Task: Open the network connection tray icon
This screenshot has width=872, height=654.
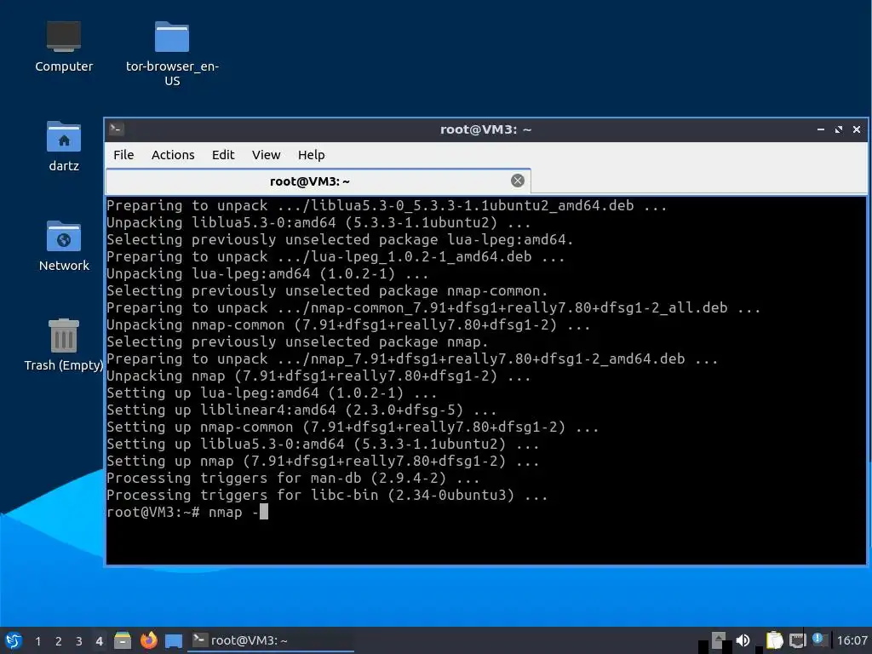Action: pos(797,640)
